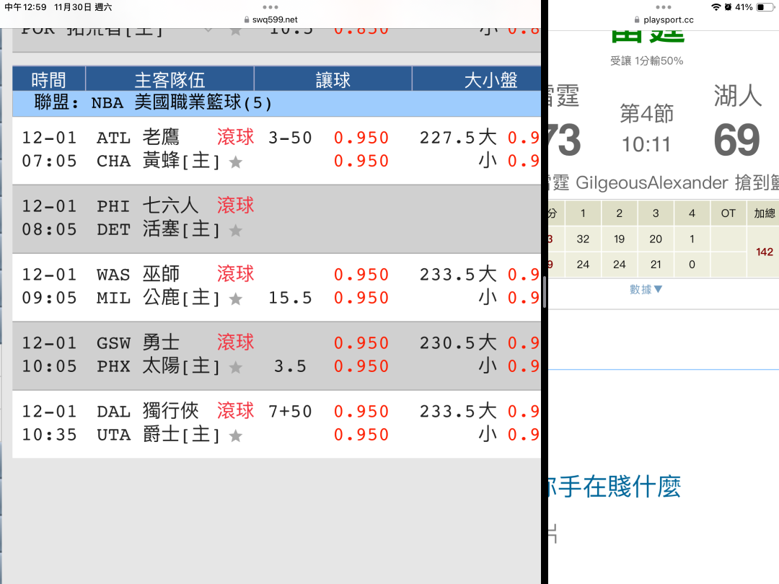
Task: Click the 15.5 handicap value
Action: pyautogui.click(x=290, y=298)
